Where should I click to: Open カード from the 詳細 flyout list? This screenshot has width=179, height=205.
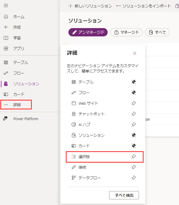pos(84,146)
